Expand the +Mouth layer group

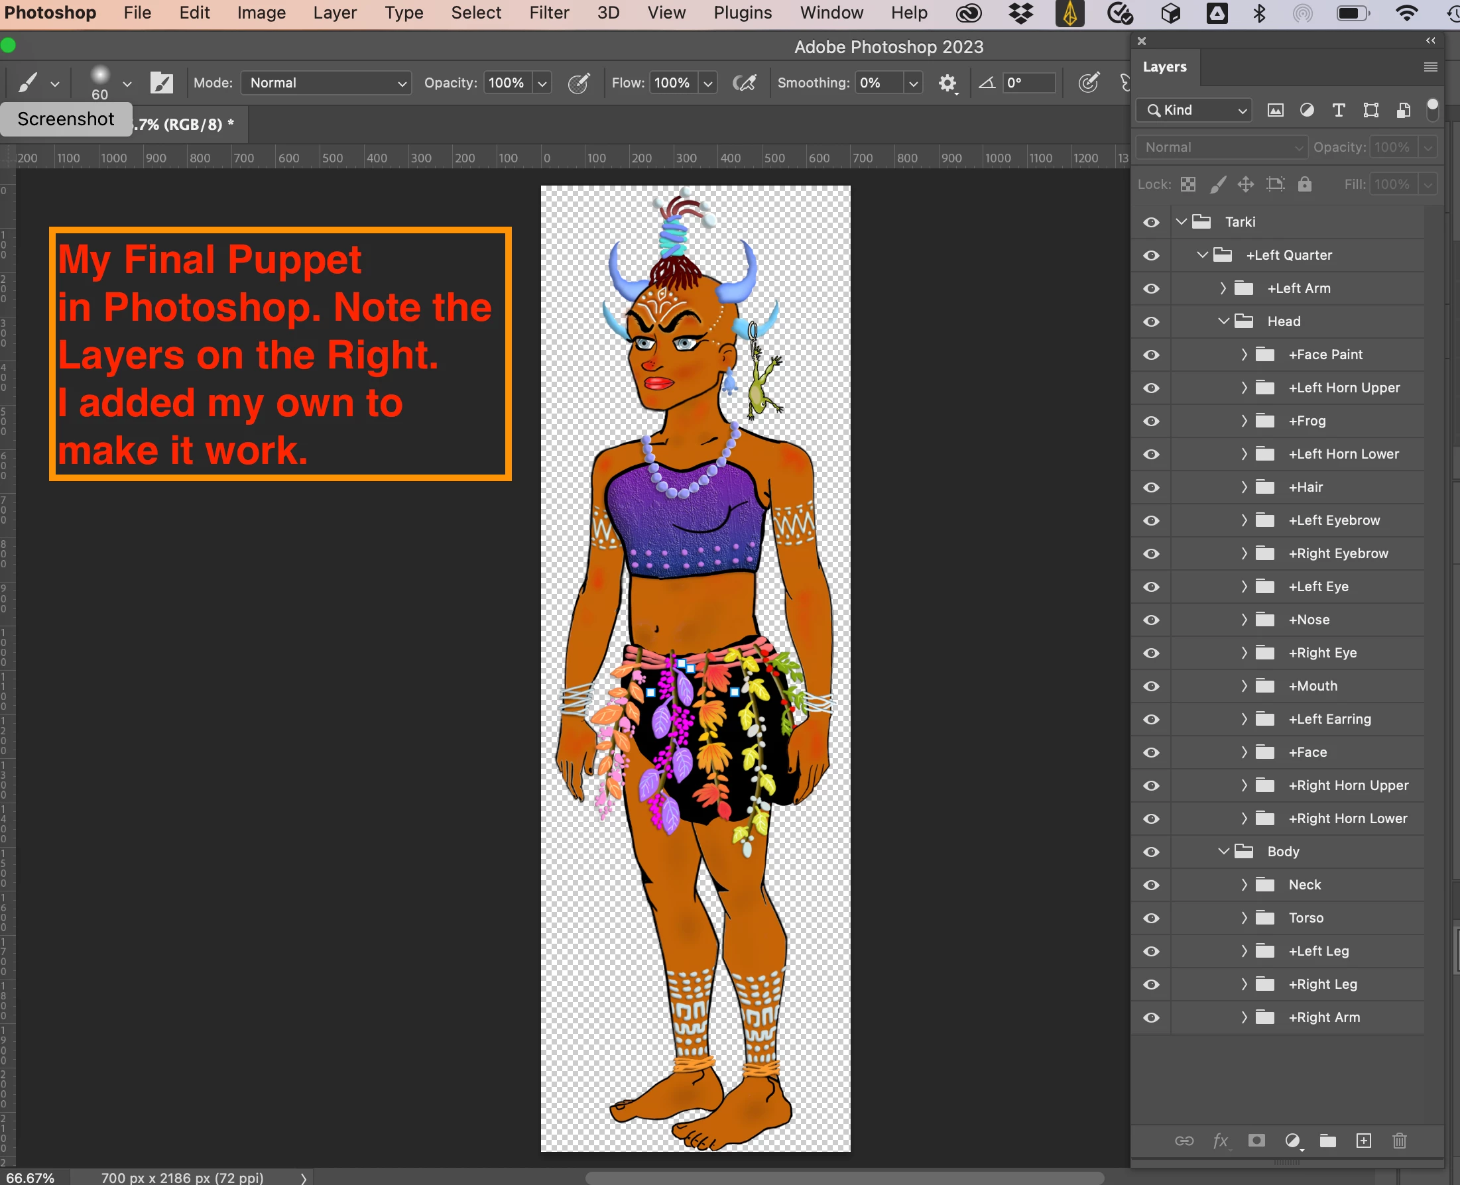coord(1245,686)
